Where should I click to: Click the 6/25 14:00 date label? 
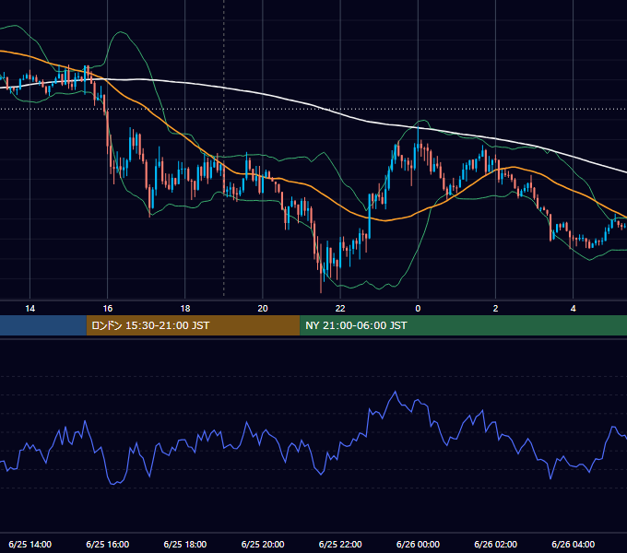30,544
